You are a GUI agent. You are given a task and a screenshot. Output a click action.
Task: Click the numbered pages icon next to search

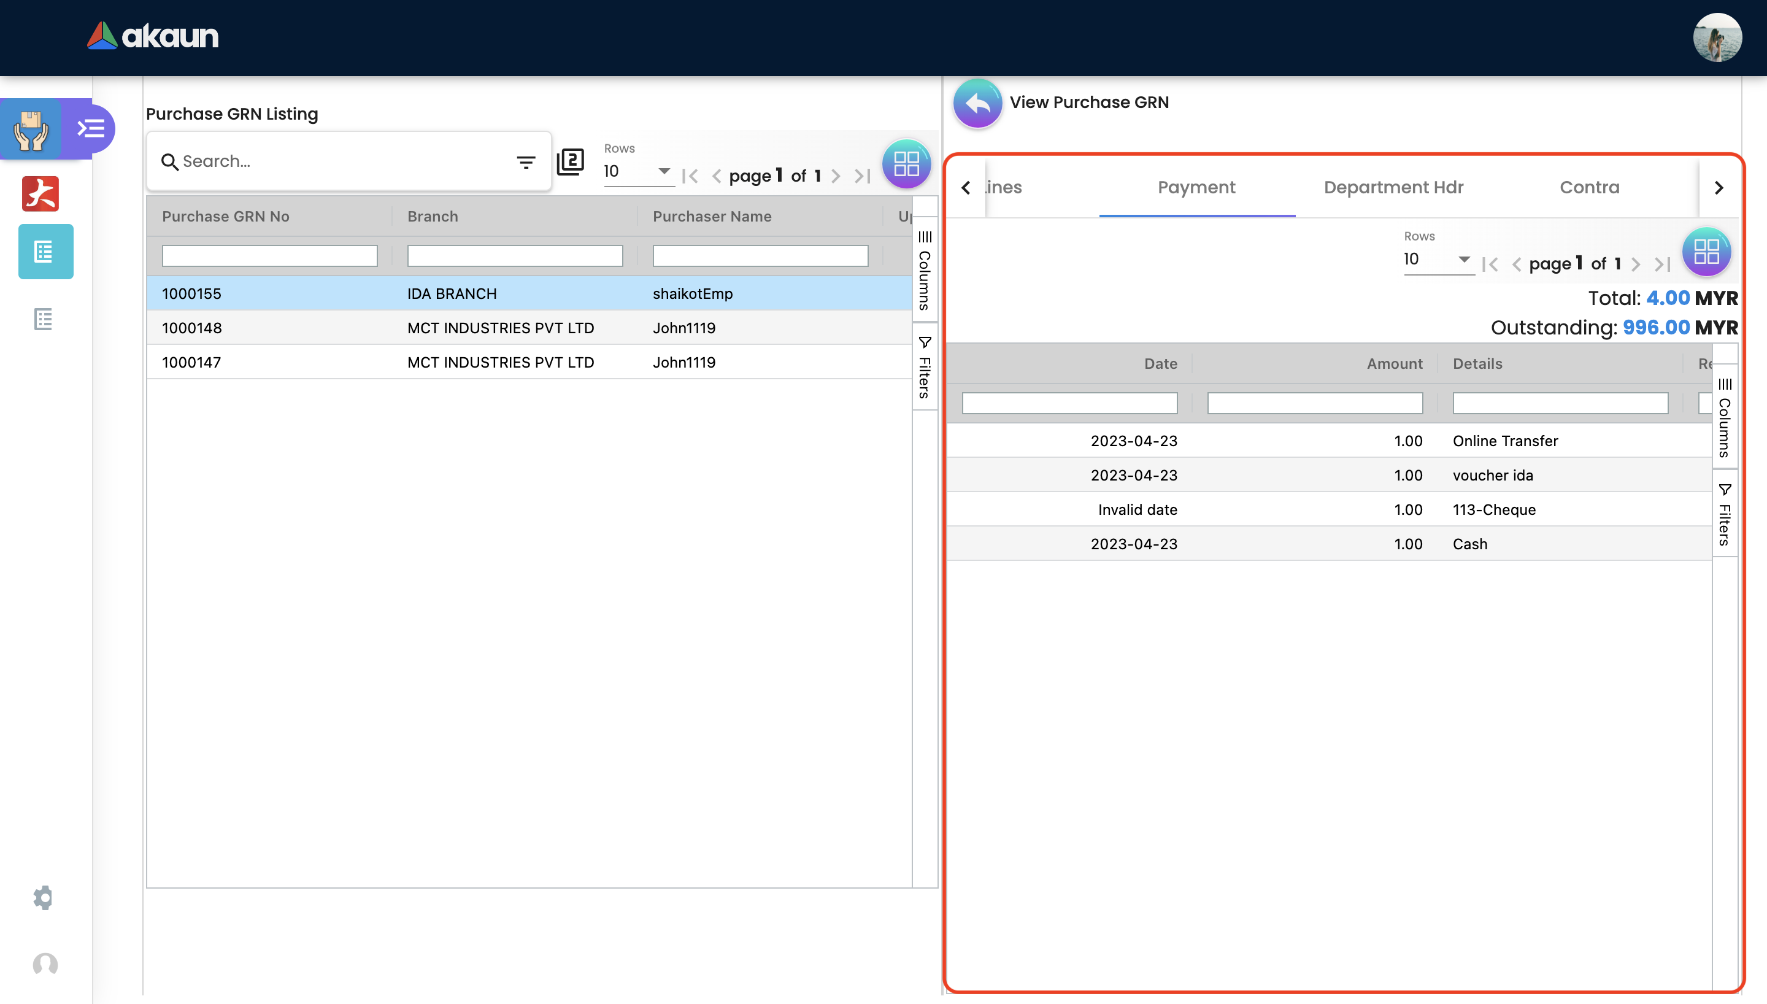click(571, 162)
